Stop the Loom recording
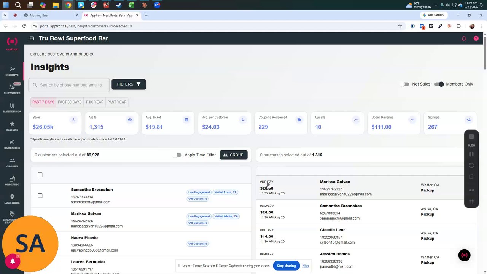The image size is (487, 274). point(471,137)
